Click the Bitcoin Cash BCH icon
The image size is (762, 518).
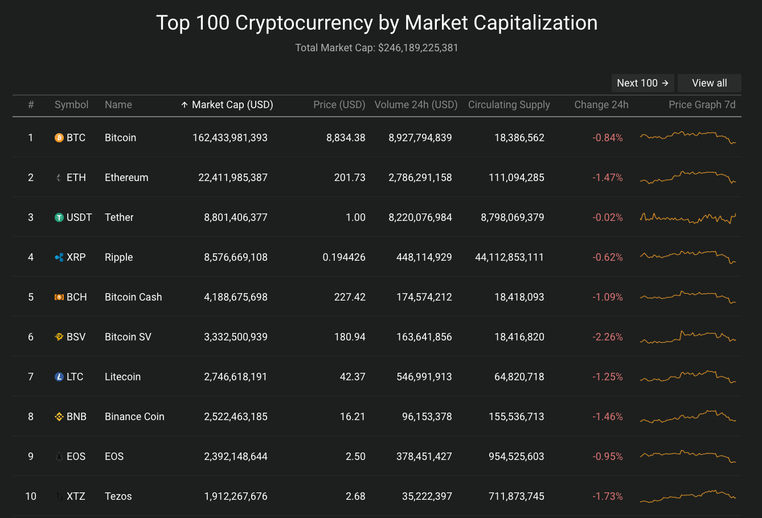(x=59, y=297)
